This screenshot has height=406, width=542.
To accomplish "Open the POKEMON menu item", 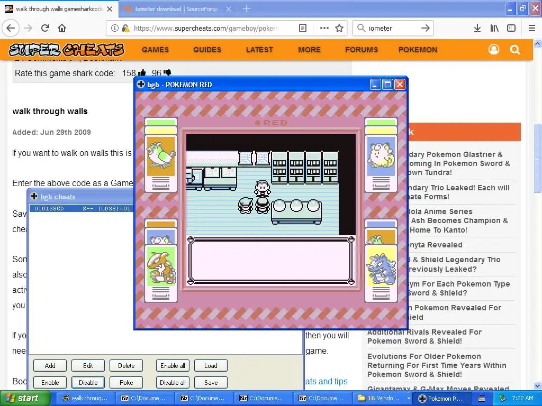I will pyautogui.click(x=418, y=50).
